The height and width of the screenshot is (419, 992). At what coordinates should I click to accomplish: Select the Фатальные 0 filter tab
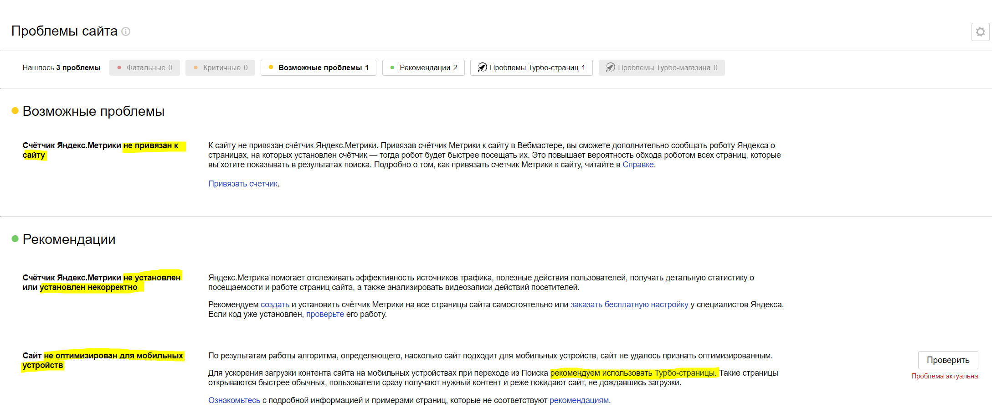[144, 67]
